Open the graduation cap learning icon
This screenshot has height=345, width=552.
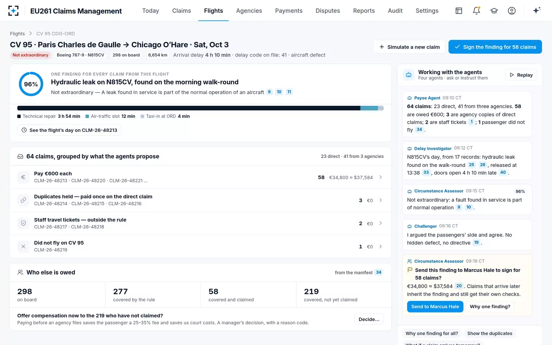(x=494, y=11)
